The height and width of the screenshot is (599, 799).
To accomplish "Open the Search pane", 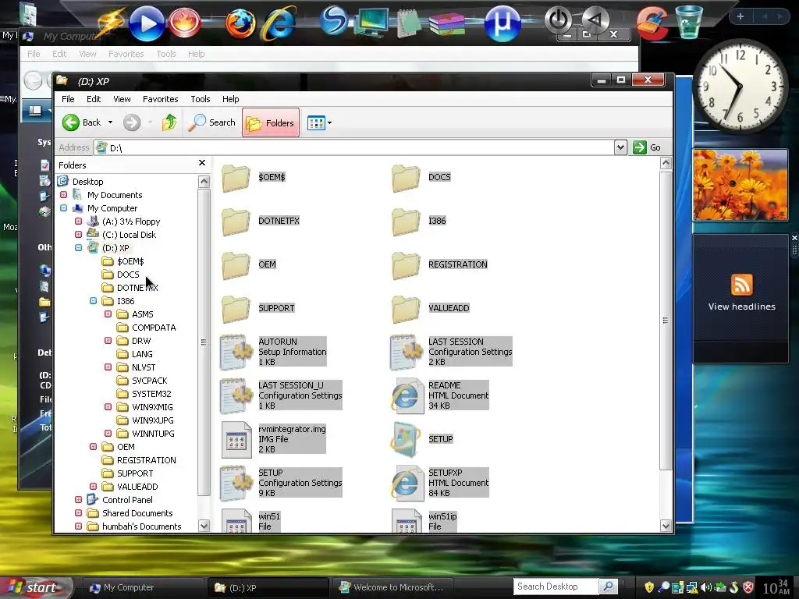I will pyautogui.click(x=211, y=122).
